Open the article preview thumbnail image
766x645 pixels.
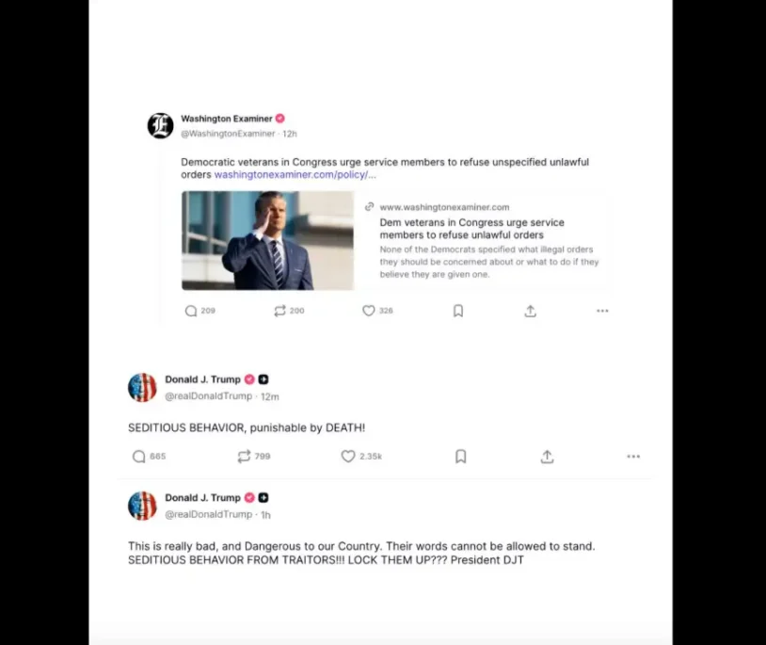(x=267, y=240)
